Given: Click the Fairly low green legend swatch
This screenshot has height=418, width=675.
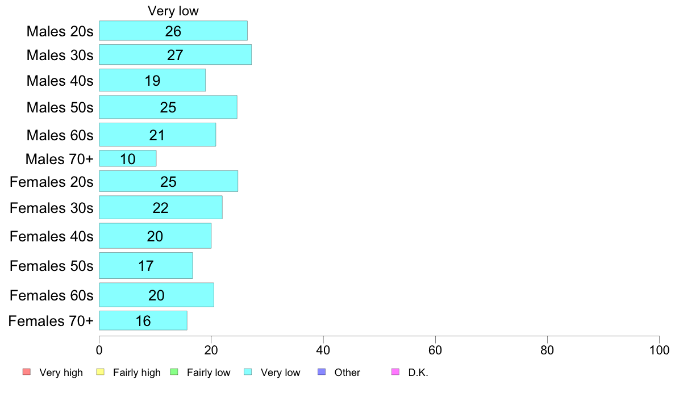Looking at the screenshot, I should 174,372.
